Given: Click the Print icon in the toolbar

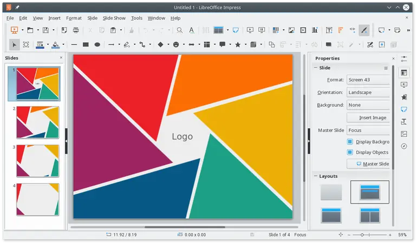Looking at the screenshot, I should [x=76, y=30].
